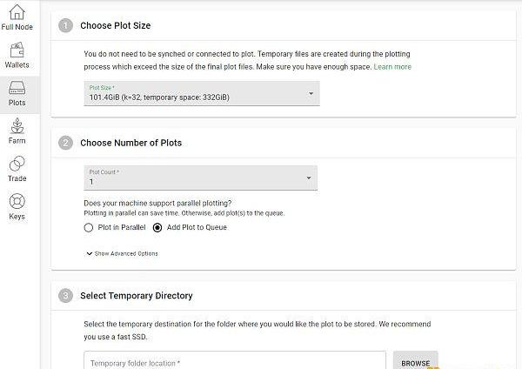The width and height of the screenshot is (522, 369).
Task: Click the Temporary folder location field
Action: 235,361
